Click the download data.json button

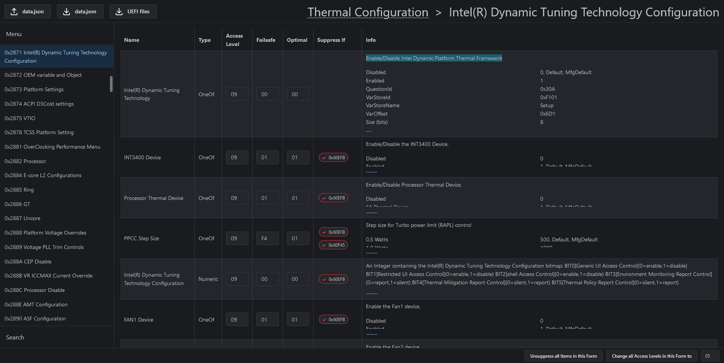pyautogui.click(x=80, y=11)
